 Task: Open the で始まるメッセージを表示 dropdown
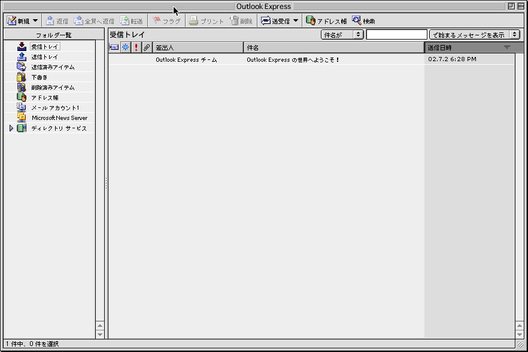475,35
